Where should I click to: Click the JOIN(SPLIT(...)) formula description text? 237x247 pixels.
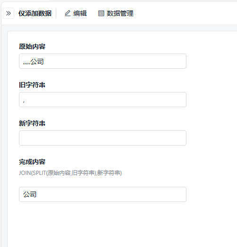(70, 173)
